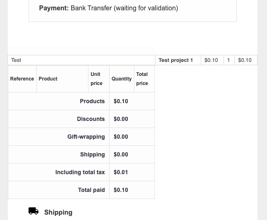Click the Including total tax label

tap(80, 172)
